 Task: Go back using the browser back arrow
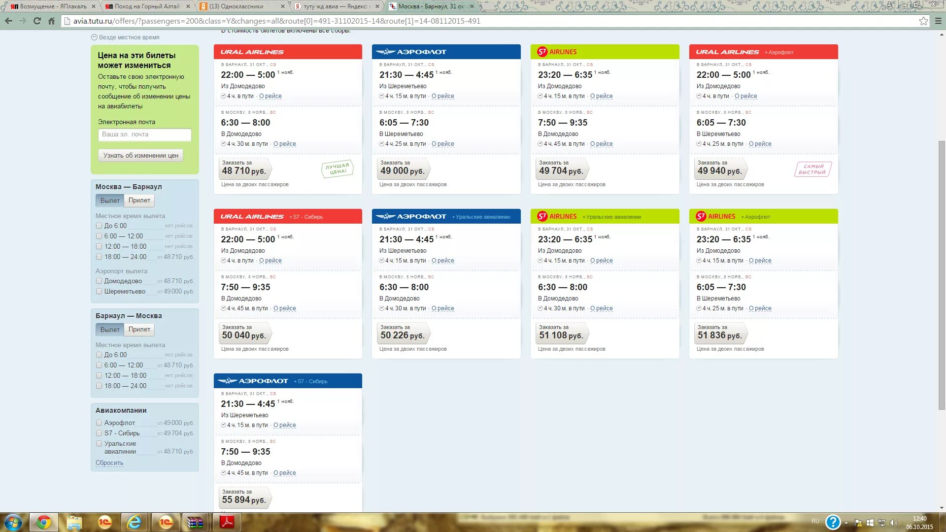[8, 21]
